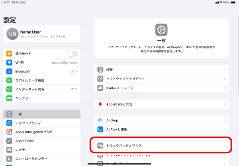Expand the ソフトウェアアップデート row chevron
This screenshot has width=239, height=166.
(x=224, y=79)
